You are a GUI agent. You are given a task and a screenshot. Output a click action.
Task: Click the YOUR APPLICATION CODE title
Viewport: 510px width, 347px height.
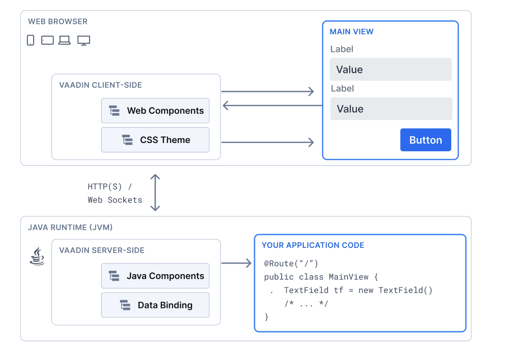coord(313,245)
